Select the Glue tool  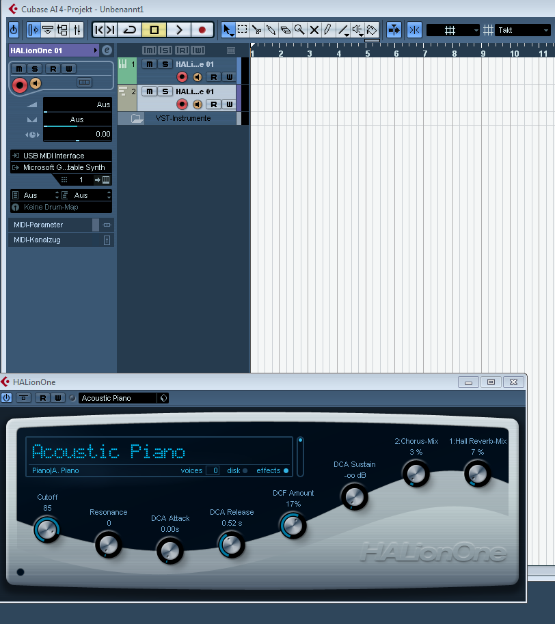pos(271,30)
